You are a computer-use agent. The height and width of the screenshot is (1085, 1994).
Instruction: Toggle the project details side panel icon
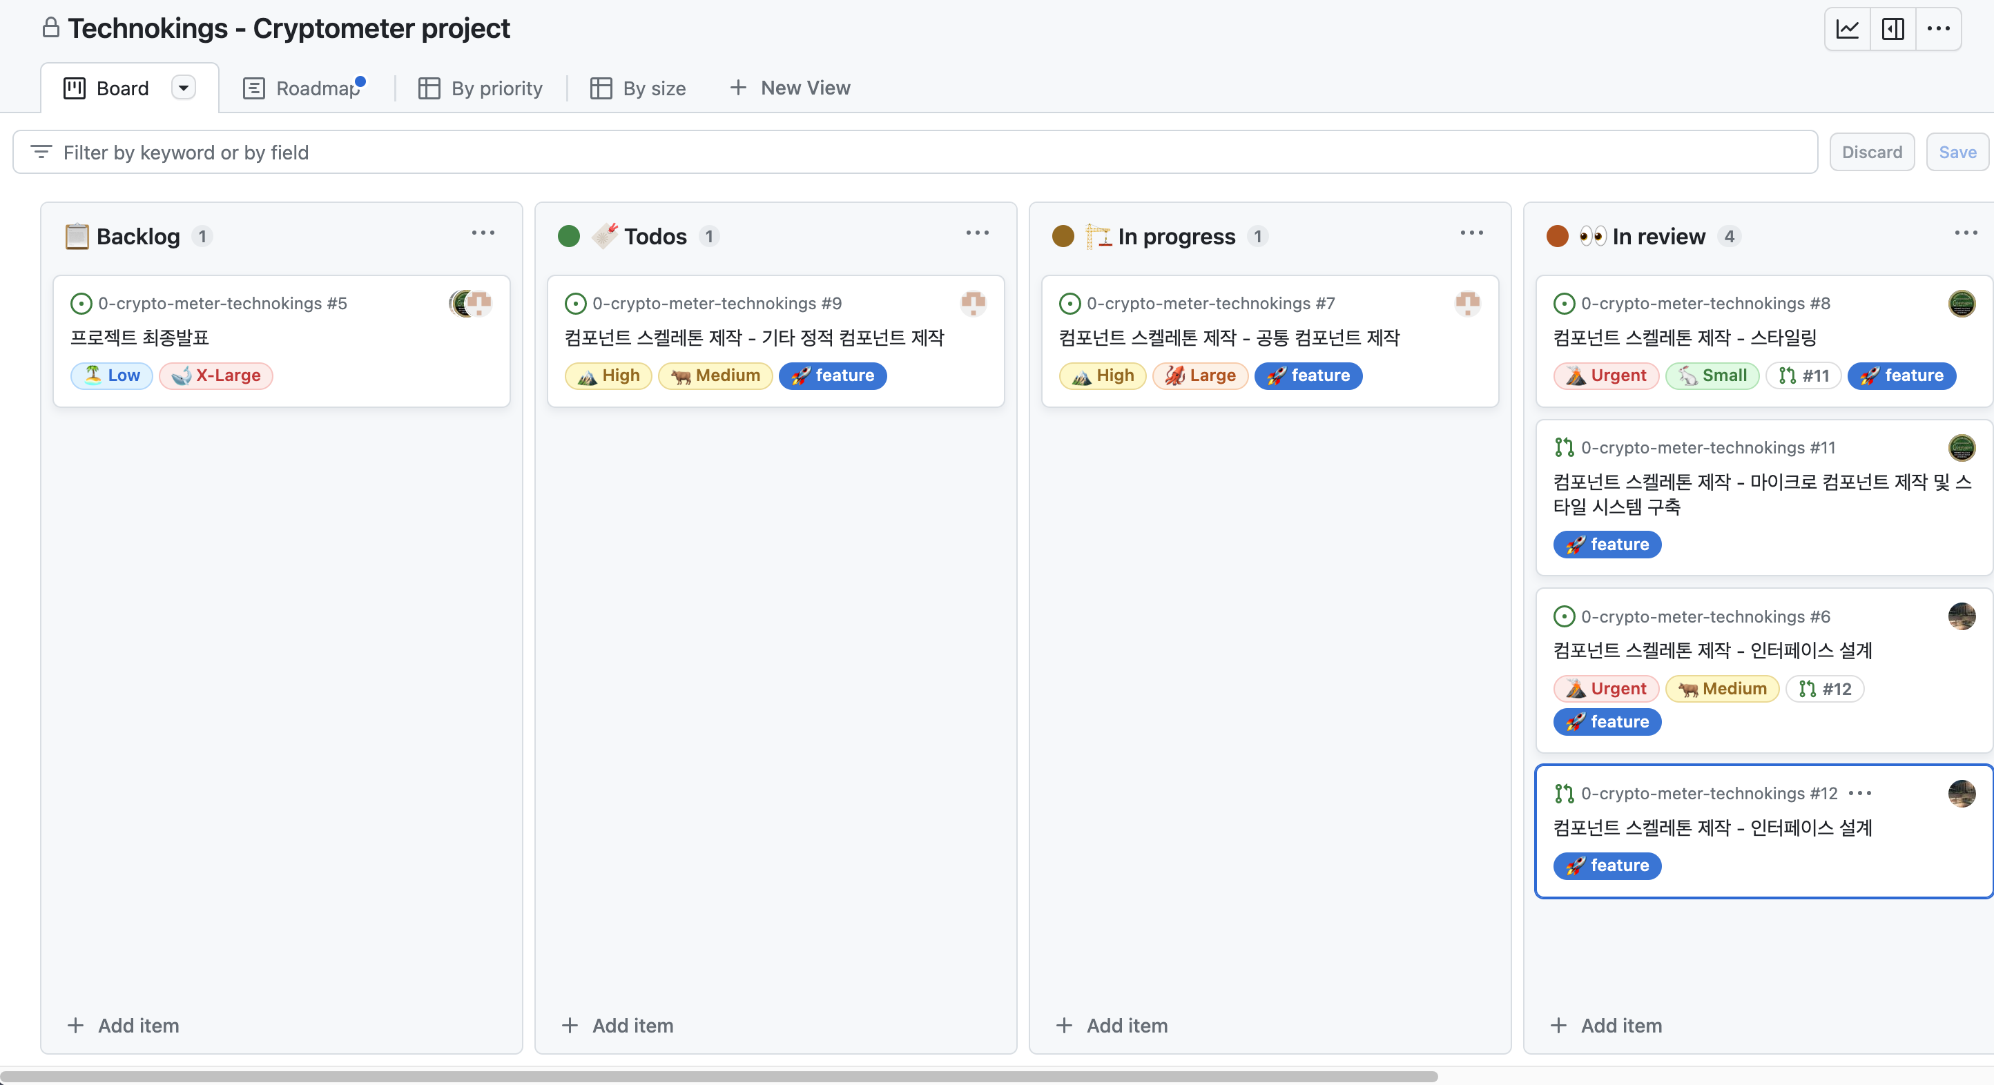(1893, 30)
